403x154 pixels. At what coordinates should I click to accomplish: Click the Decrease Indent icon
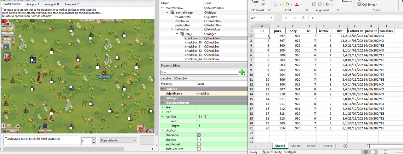pos(314,4)
